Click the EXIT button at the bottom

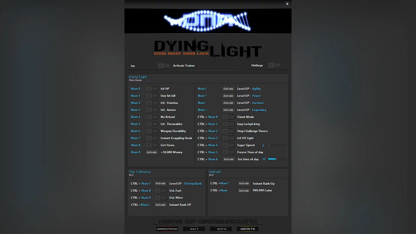coord(194,228)
